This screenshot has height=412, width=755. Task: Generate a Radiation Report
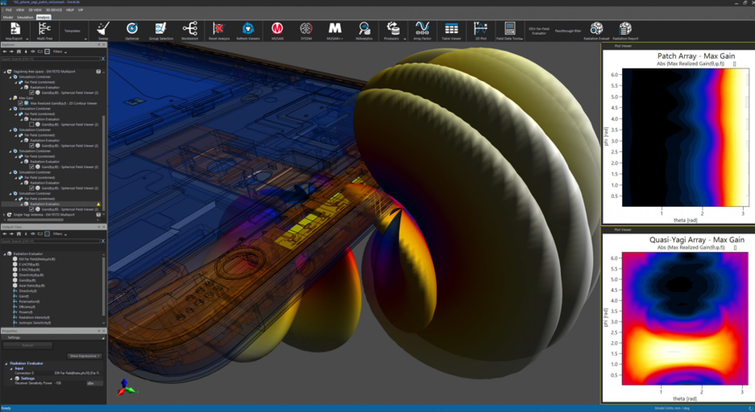625,30
